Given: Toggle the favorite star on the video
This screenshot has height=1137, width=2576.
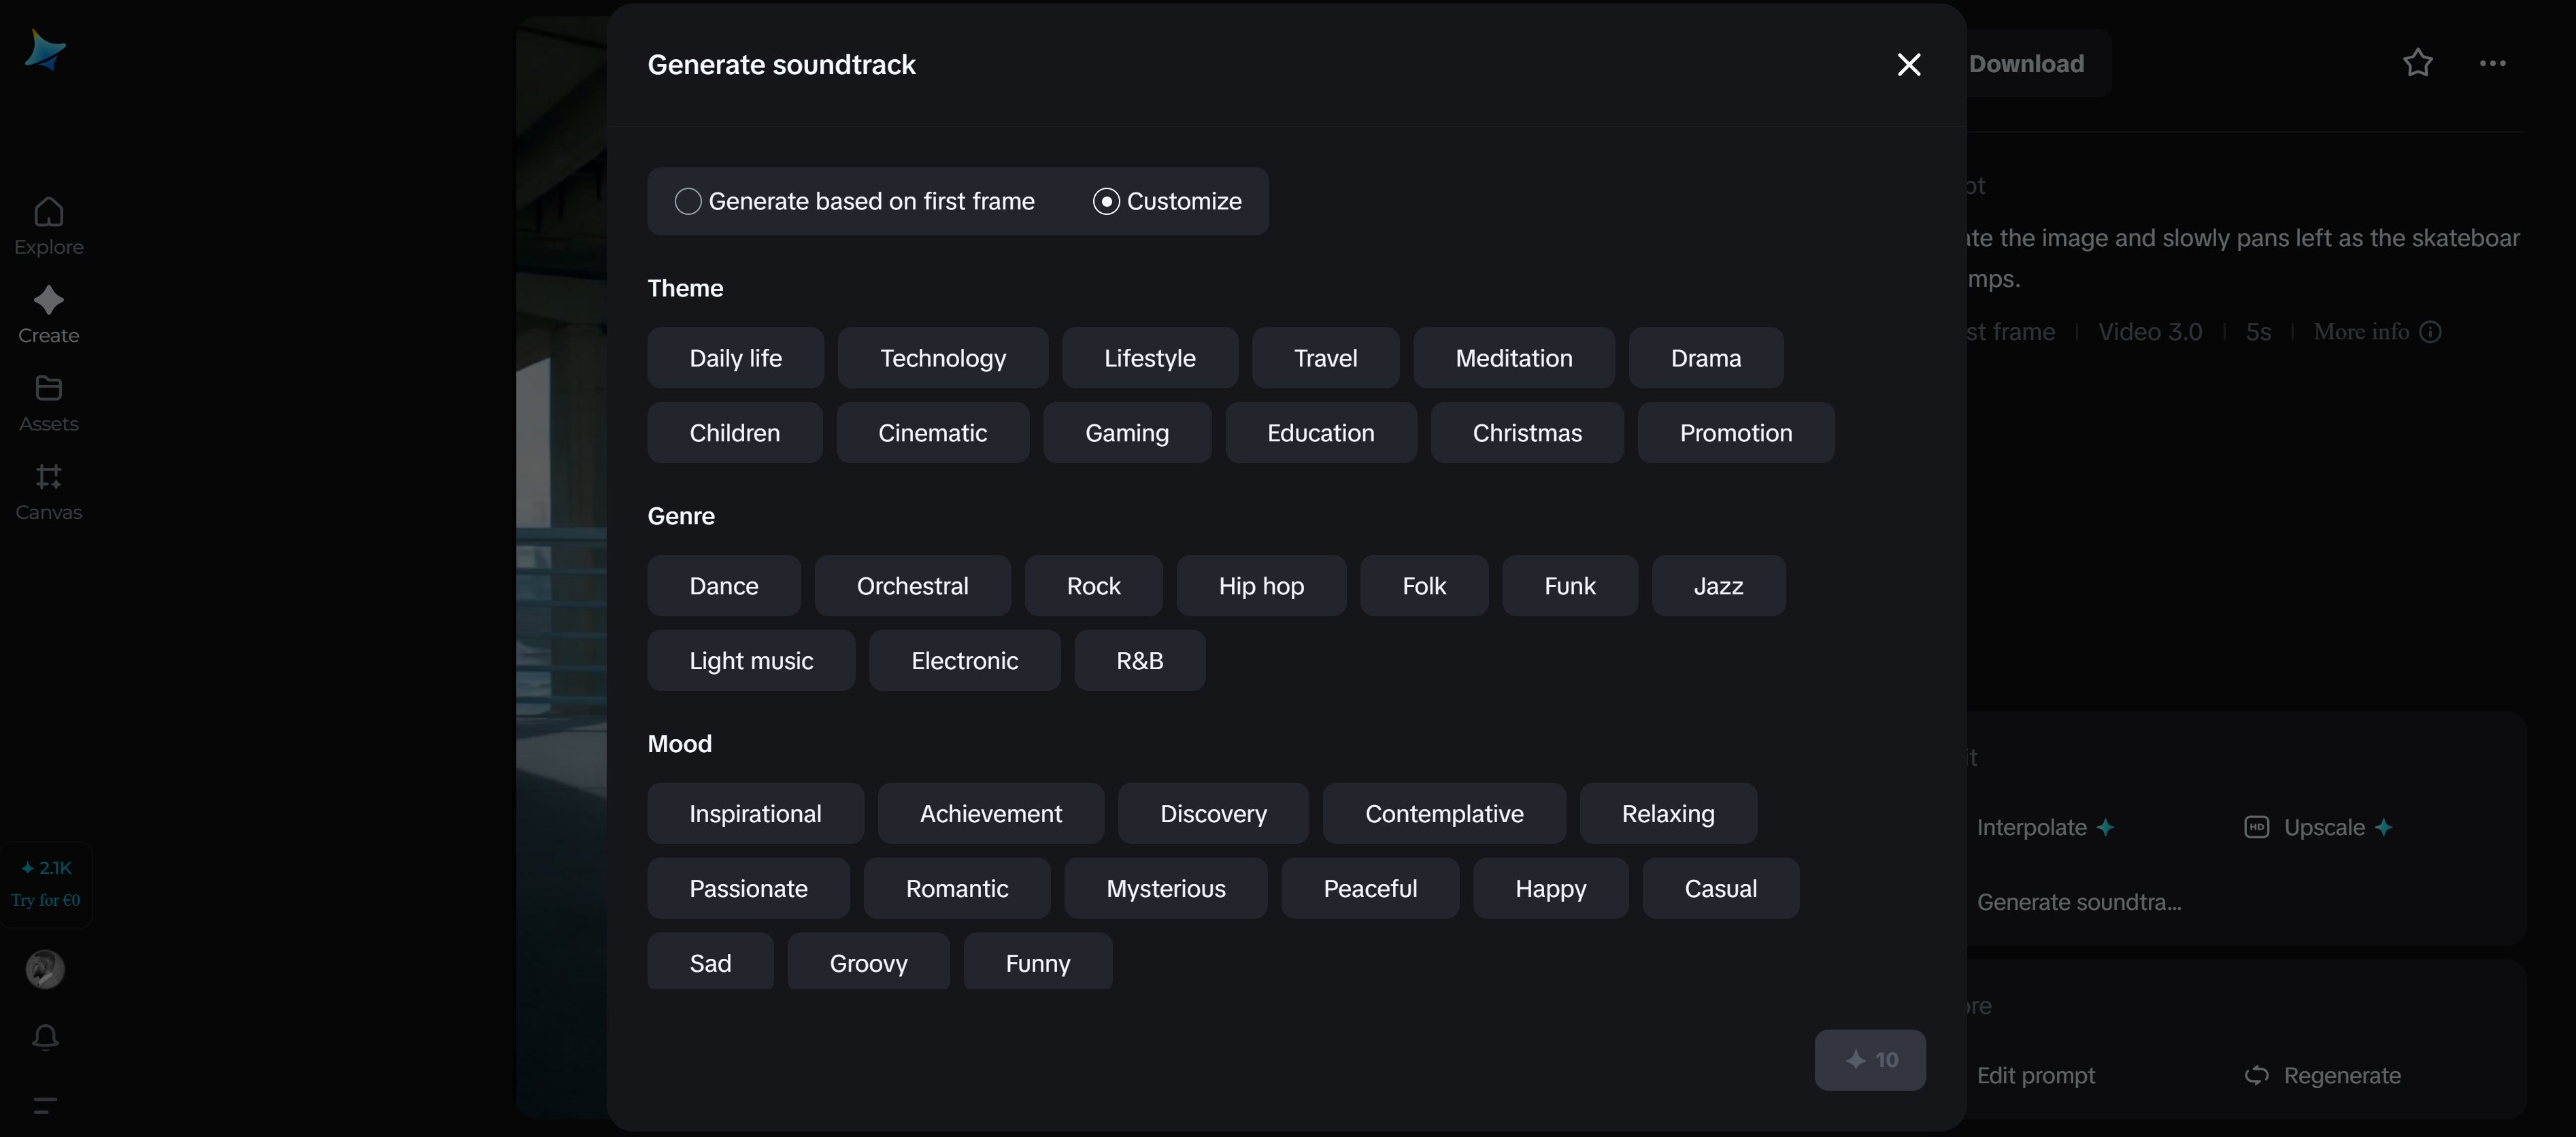Looking at the screenshot, I should point(2418,63).
